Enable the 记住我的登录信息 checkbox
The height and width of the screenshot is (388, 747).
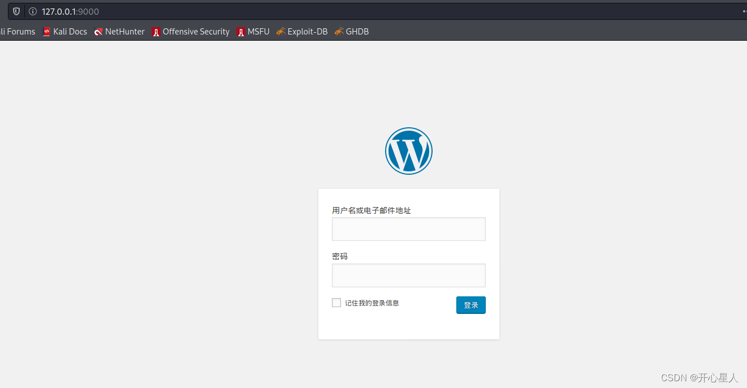[336, 303]
